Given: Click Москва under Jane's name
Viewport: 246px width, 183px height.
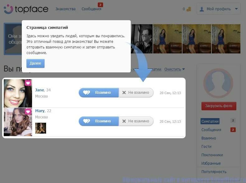Looking at the screenshot, I should pos(41,96).
